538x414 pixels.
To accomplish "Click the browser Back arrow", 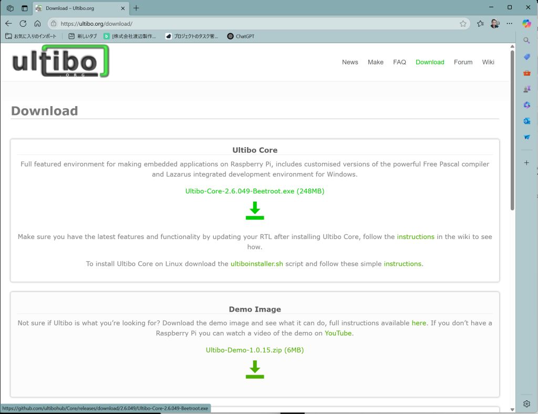I will 8,23.
